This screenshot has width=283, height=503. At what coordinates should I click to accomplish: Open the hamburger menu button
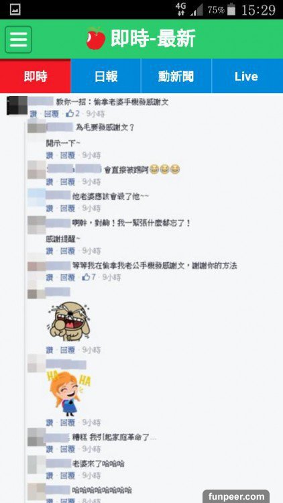click(x=18, y=40)
